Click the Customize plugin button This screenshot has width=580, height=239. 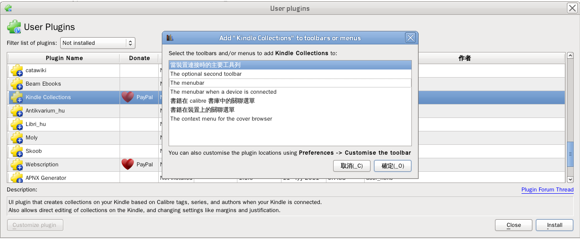(35, 225)
